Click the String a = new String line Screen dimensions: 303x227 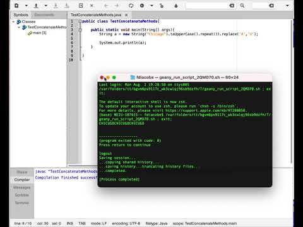(179, 34)
